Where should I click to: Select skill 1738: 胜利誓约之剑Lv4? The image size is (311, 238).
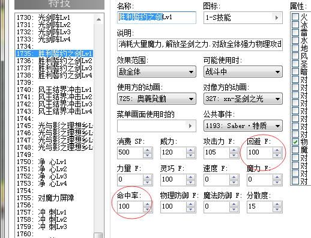(54, 75)
